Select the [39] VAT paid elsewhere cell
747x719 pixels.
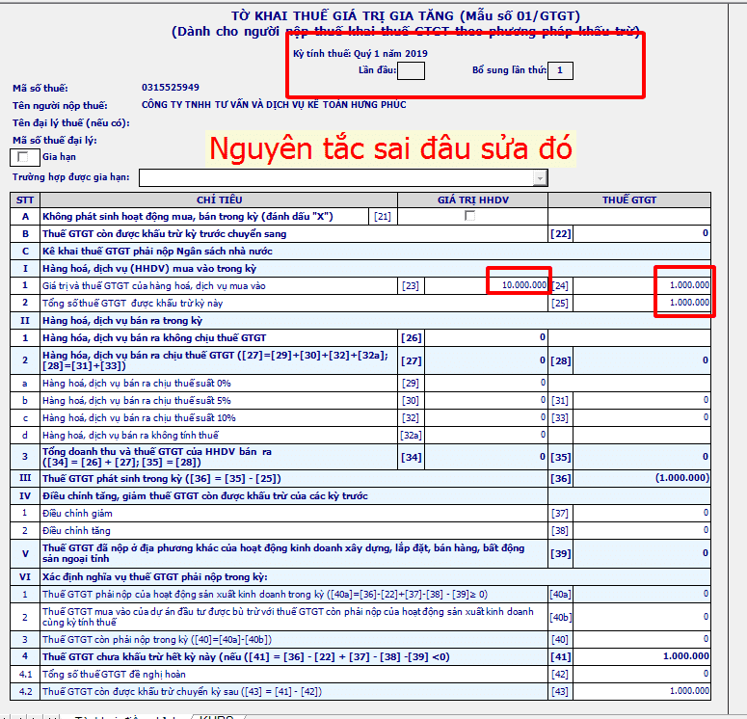pyautogui.click(x=641, y=553)
